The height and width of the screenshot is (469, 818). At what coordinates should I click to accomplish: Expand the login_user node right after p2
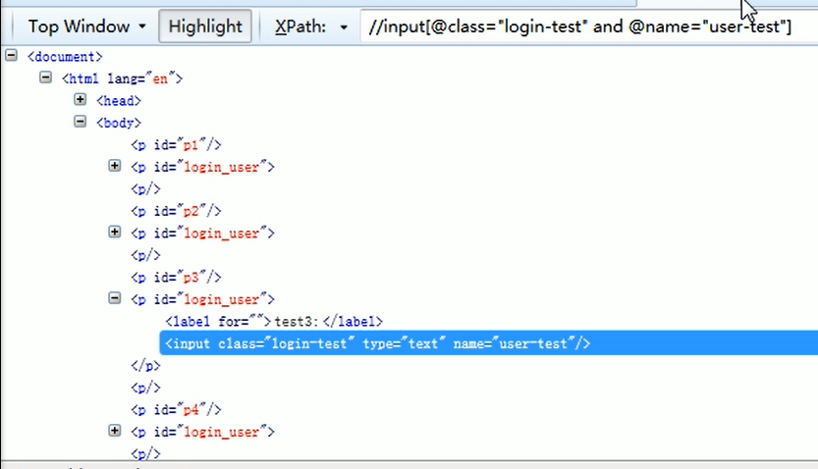pos(114,232)
